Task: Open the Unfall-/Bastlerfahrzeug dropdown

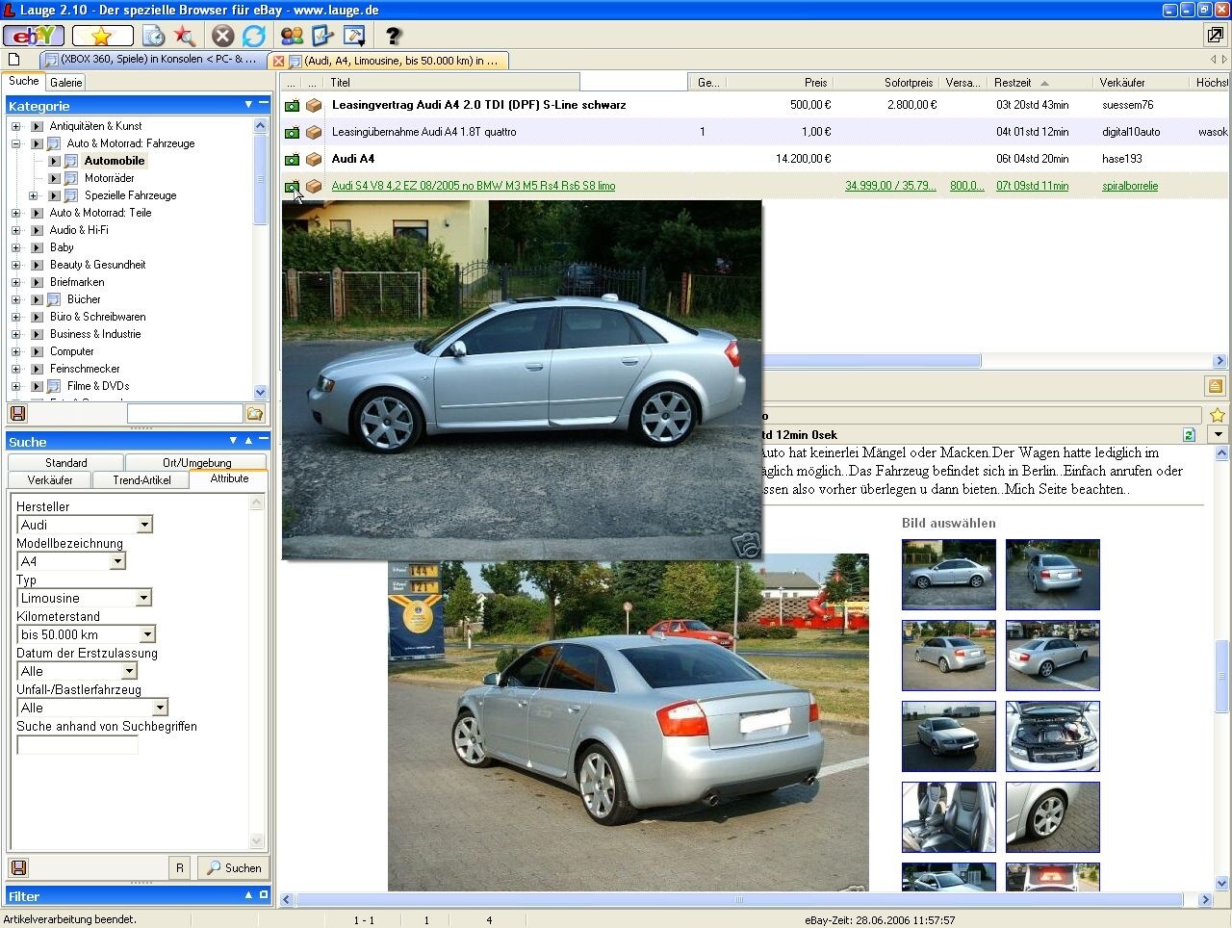Action: (x=161, y=708)
